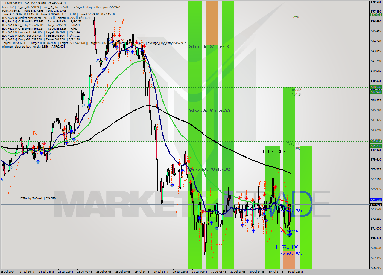Viewport: 383px width, 275px height.
Task: Click the '29 Jul 02:45' time axis label
Action: [85, 272]
